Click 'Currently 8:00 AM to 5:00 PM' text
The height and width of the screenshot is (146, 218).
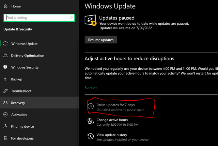[118, 125]
